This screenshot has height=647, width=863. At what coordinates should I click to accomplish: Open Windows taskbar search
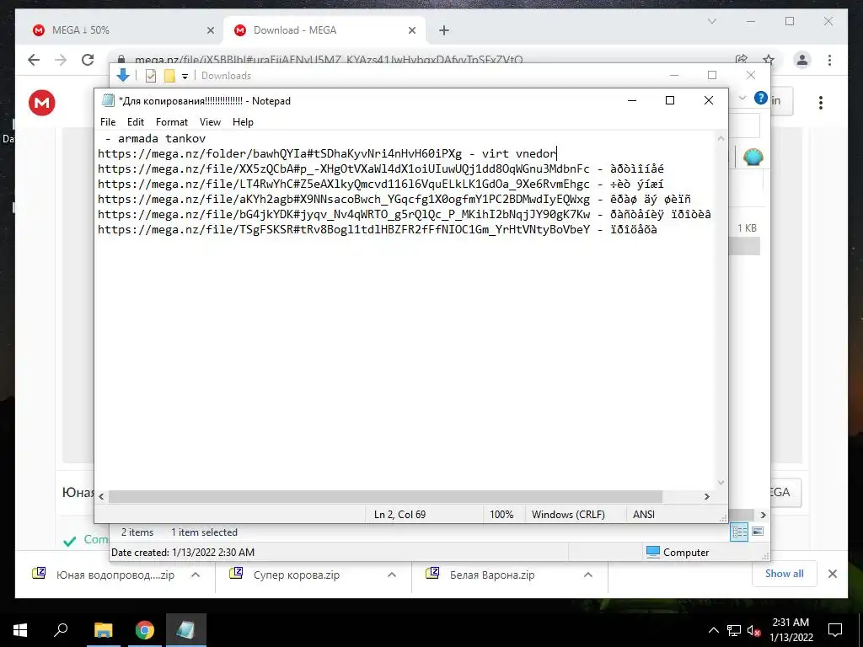tap(61, 630)
